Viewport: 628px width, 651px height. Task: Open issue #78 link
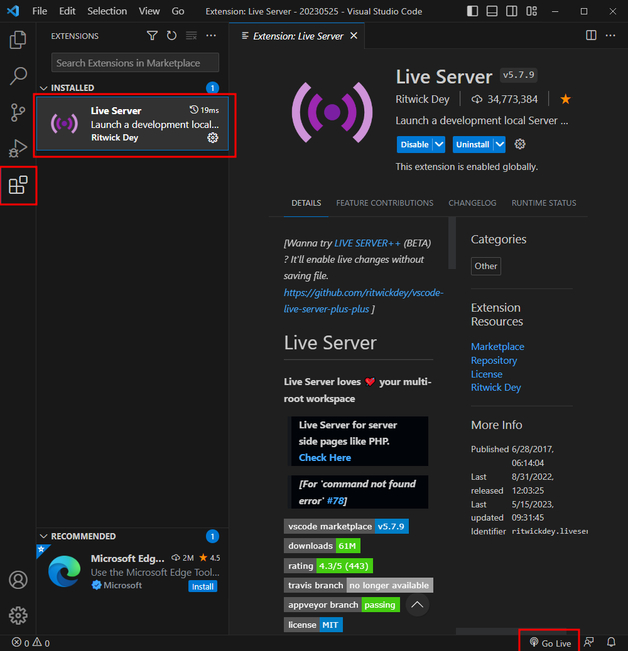click(x=335, y=501)
